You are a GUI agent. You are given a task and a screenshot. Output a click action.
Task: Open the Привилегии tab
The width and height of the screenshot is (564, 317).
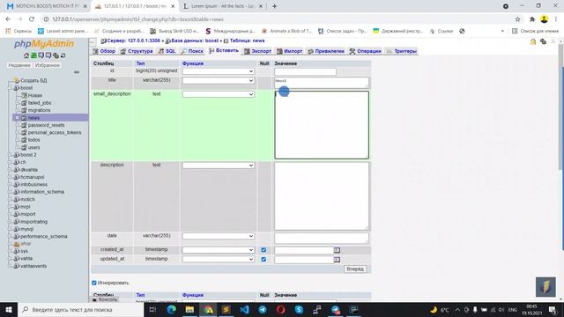[326, 51]
